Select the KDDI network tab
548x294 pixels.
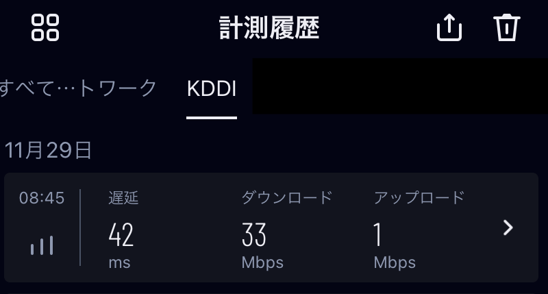point(212,88)
